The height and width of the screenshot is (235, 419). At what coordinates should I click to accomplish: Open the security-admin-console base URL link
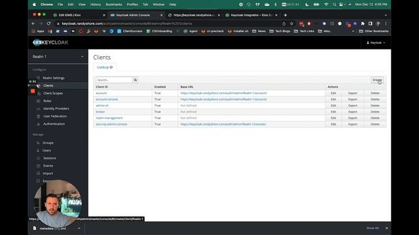pos(223,124)
